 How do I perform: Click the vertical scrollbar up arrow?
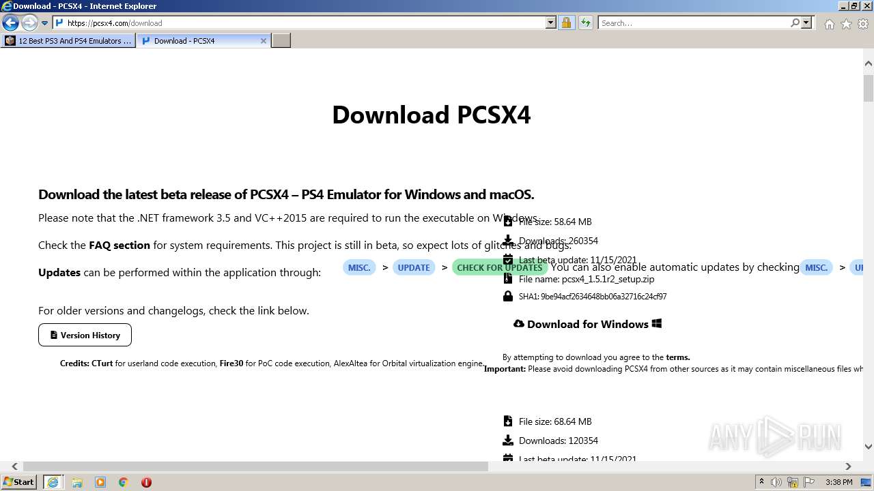click(x=869, y=63)
